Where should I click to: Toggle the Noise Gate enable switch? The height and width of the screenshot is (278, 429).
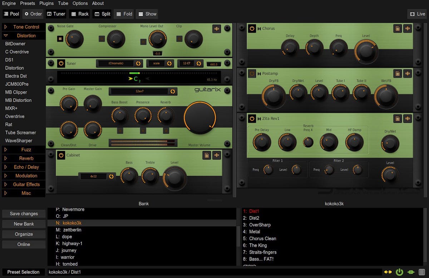point(60,39)
